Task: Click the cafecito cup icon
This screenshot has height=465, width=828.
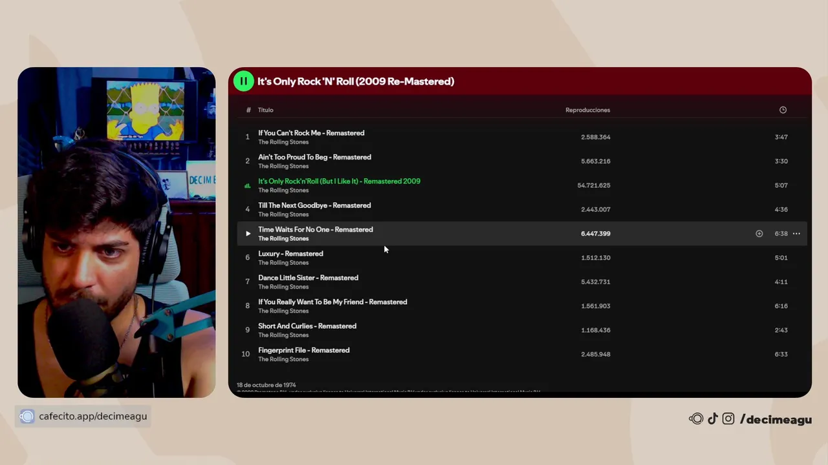Action: [27, 417]
